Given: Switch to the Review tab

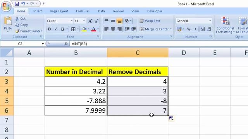Looking at the screenshot, I should [118, 11].
